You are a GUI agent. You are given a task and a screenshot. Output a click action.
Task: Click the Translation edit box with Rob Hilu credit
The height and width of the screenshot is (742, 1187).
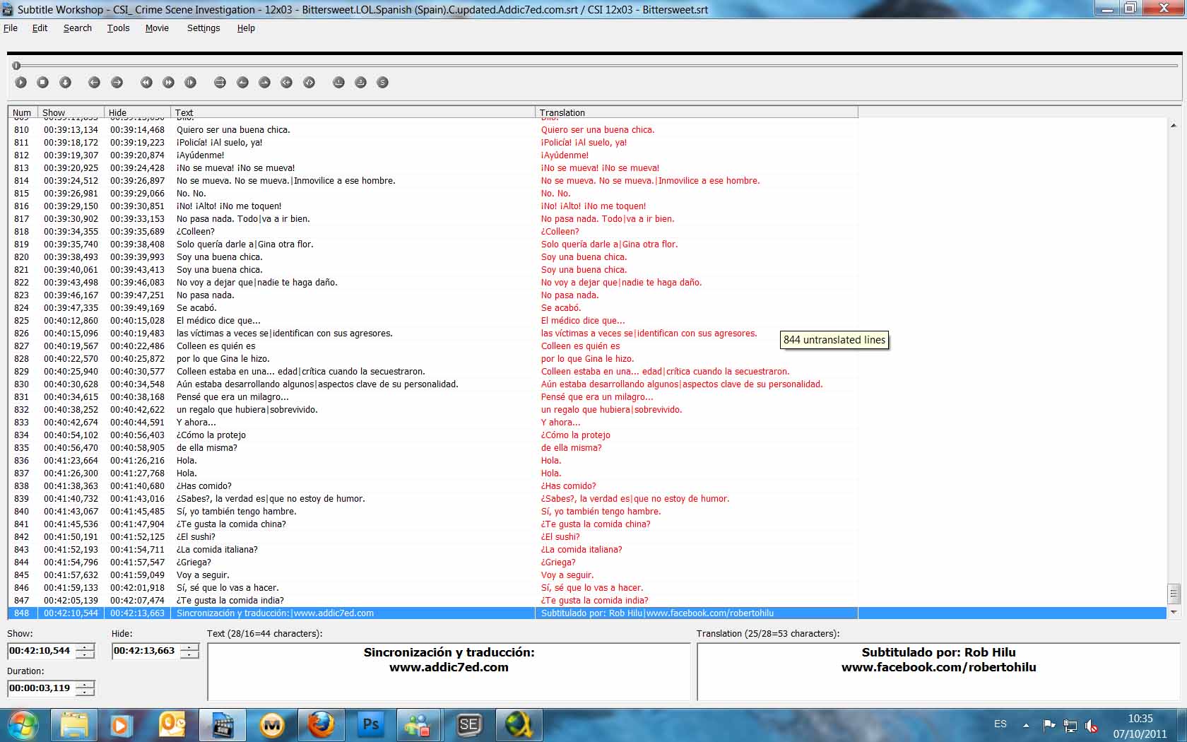point(938,671)
